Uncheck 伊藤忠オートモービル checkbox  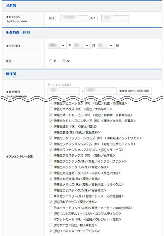click(x=51, y=115)
